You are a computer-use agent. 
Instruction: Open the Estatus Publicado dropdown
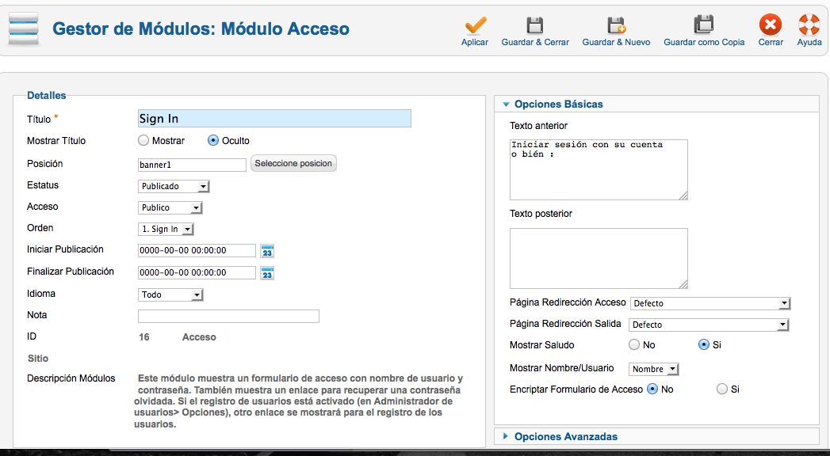coord(174,187)
